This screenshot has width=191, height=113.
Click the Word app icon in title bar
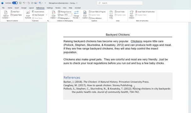[x=2, y=3]
